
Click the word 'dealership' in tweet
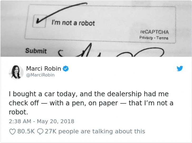124,94
